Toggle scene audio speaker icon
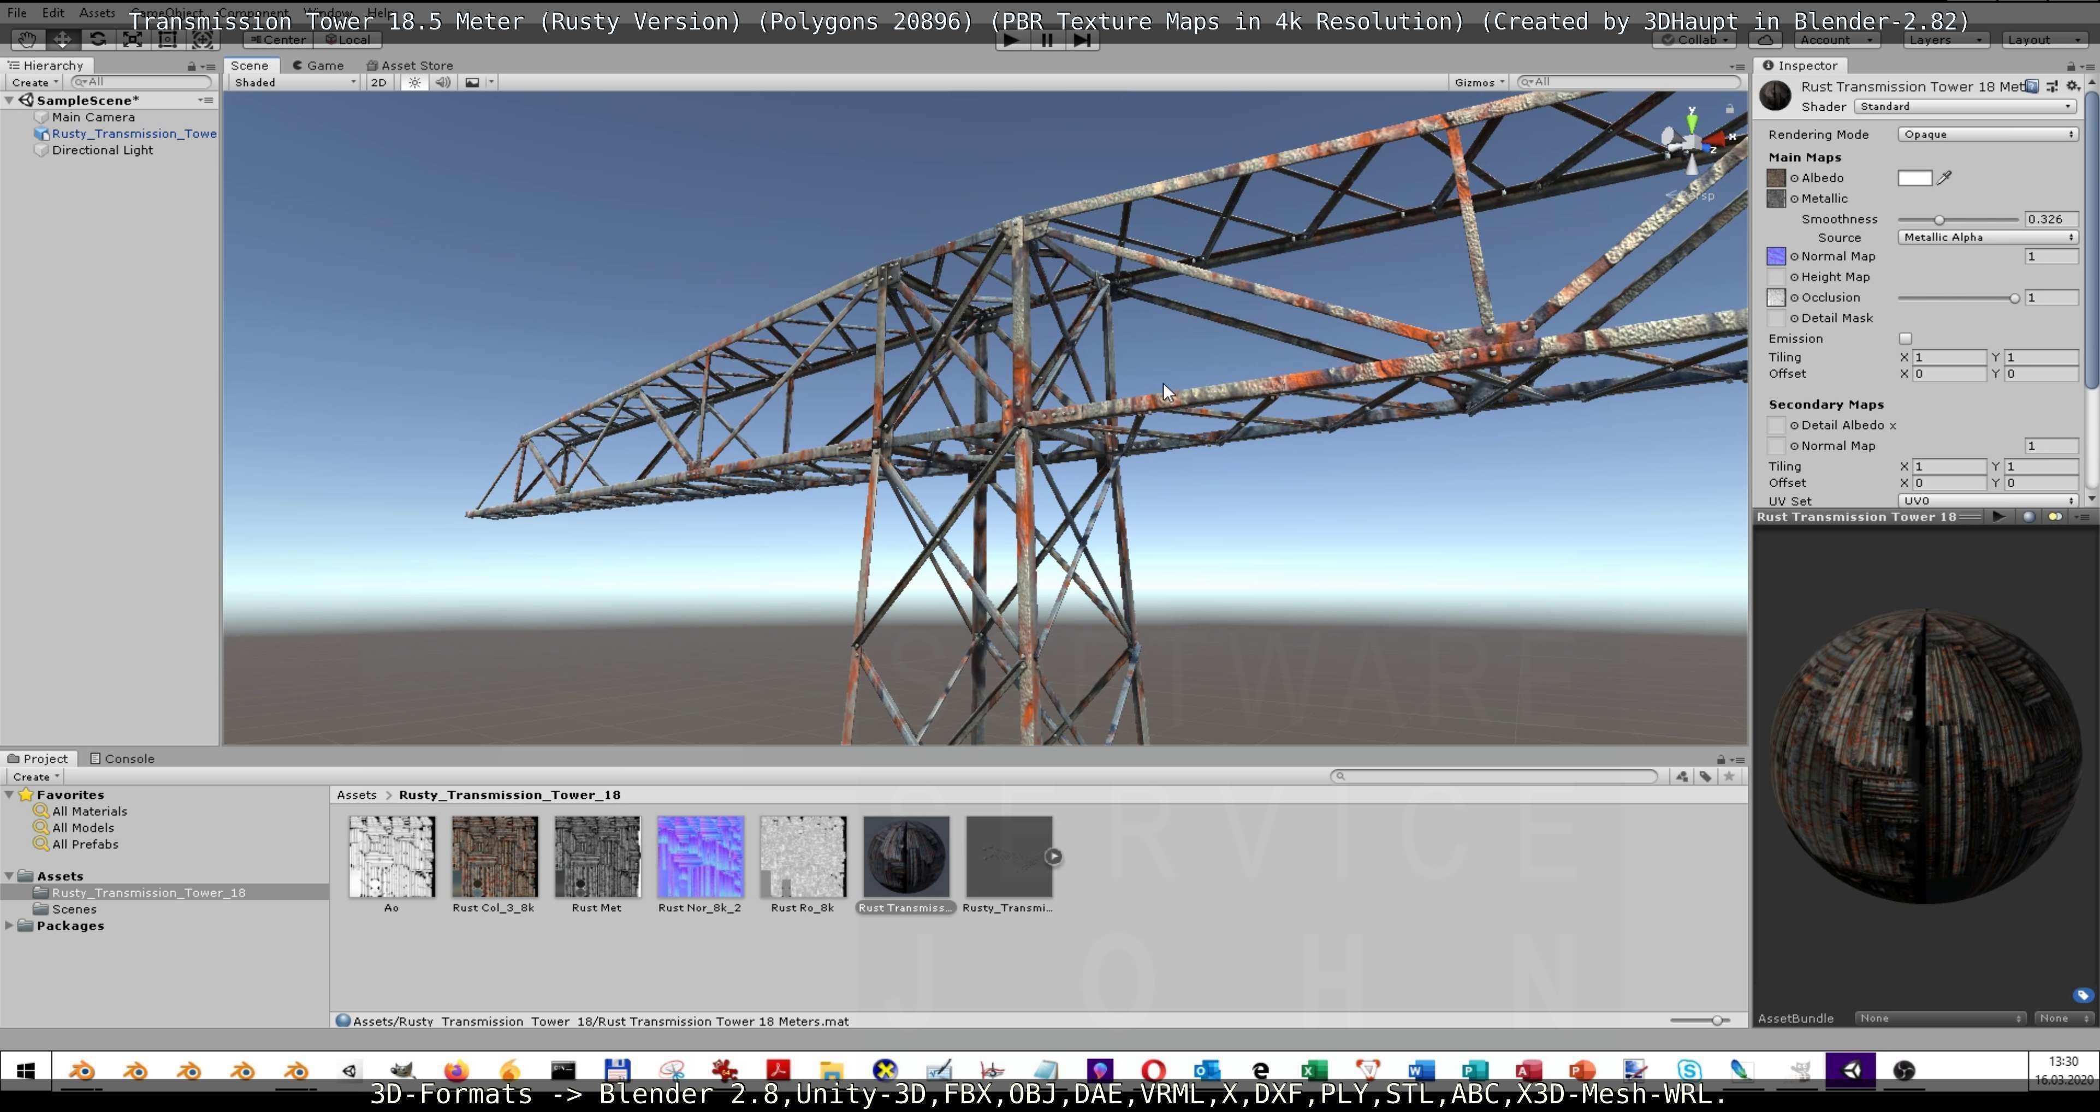The width and height of the screenshot is (2100, 1112). coord(443,82)
